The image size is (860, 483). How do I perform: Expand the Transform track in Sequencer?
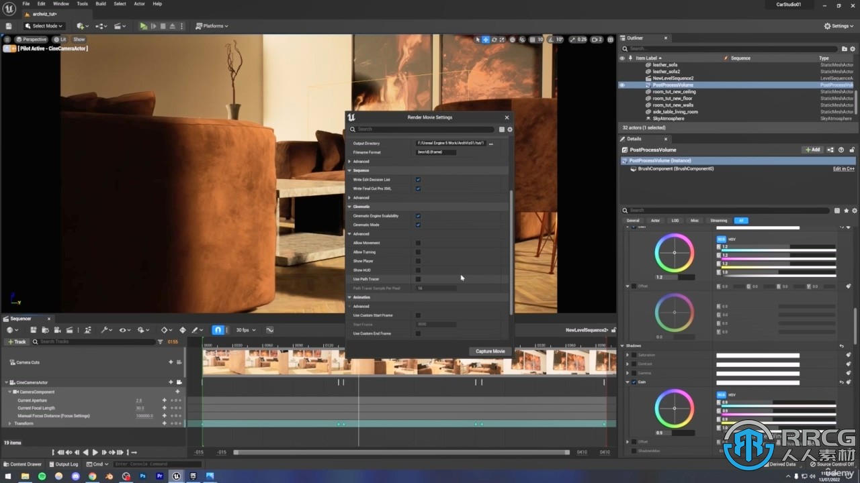[x=9, y=424]
